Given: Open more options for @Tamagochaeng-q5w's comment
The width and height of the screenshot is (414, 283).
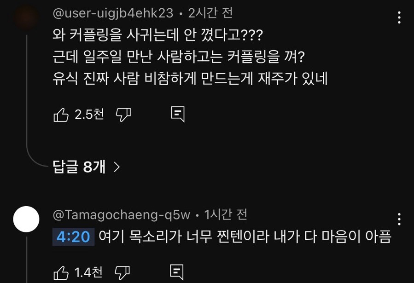Looking at the screenshot, I should click(x=399, y=219).
